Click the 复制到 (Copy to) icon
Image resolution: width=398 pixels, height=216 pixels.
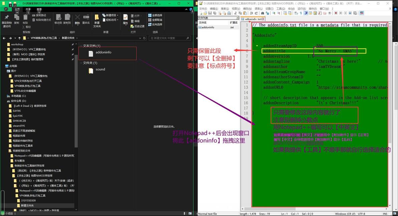tap(67, 19)
